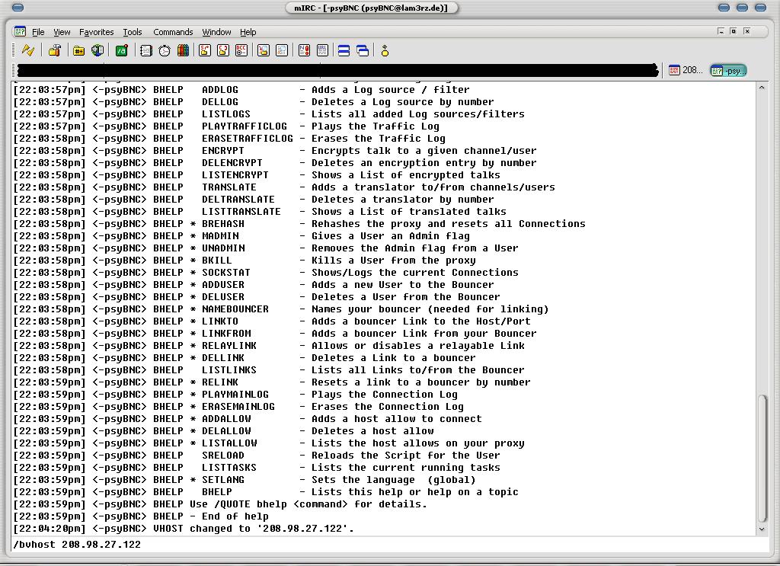Click the SOCKSTAT help line
Screen dimensions: 780x566
coord(266,273)
